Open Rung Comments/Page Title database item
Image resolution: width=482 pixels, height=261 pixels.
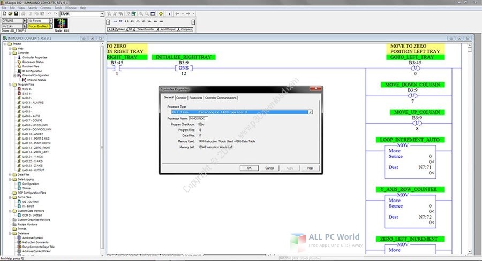(x=38, y=247)
